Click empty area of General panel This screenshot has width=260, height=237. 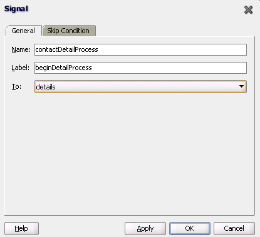click(x=130, y=154)
